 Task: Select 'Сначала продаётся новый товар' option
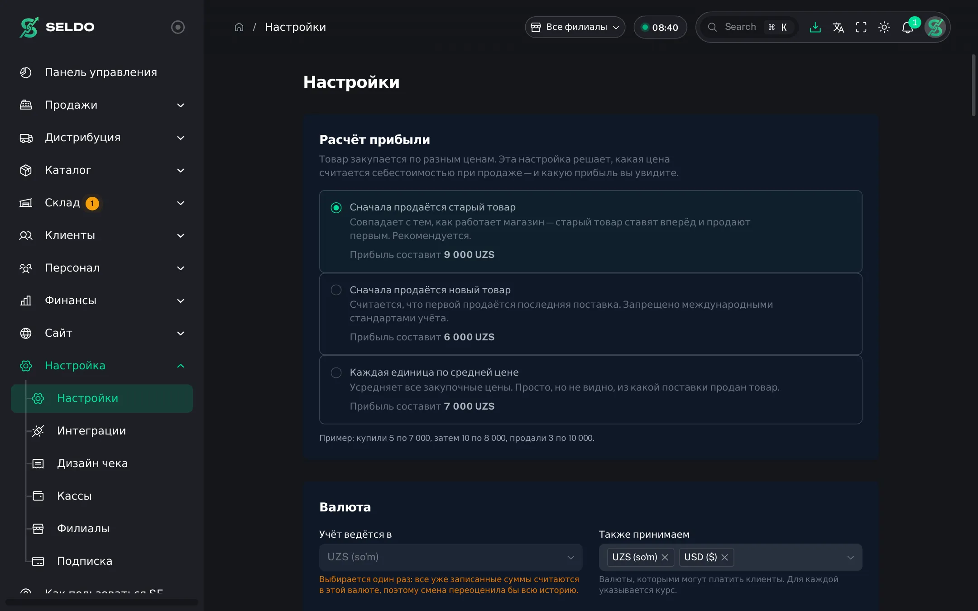(x=590, y=314)
